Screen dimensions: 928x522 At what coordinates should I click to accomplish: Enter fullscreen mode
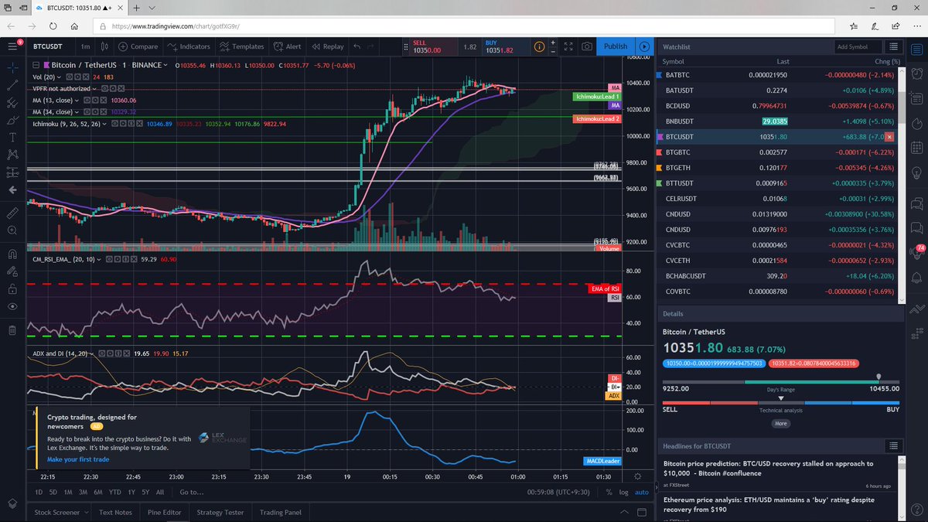coord(568,46)
